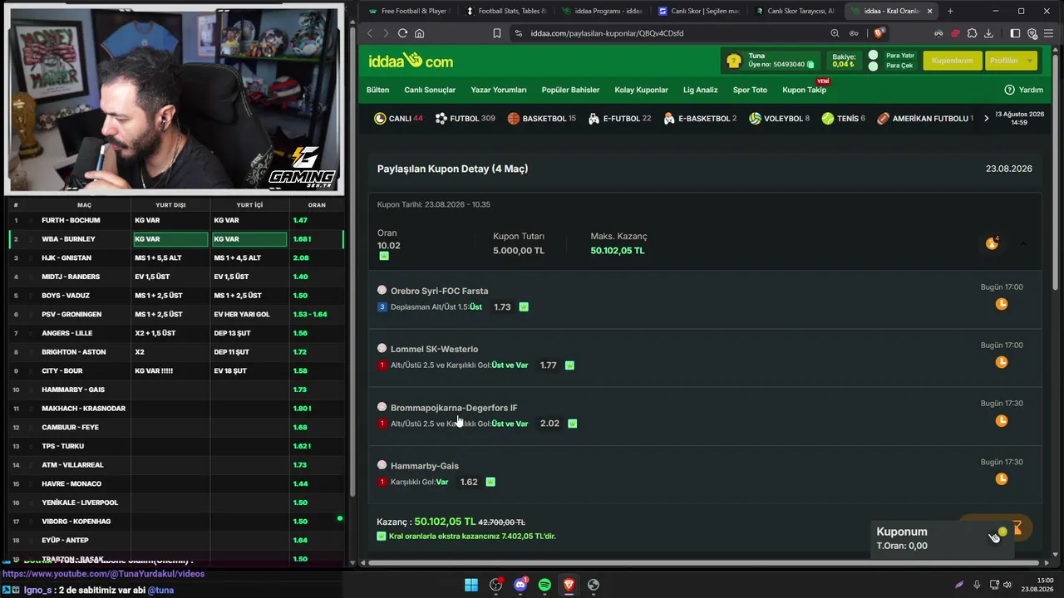Reload the page in the browser toolbar
1064x598 pixels.
[x=402, y=33]
